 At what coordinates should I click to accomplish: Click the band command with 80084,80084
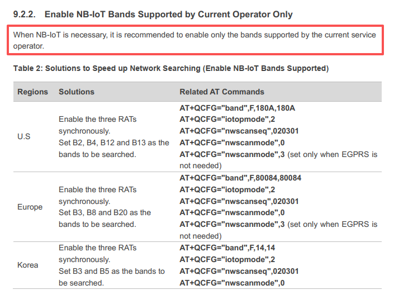coord(241,178)
